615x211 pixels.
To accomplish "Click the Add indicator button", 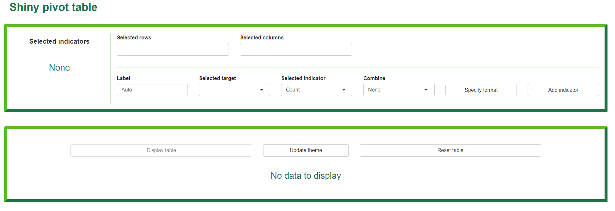I will point(563,90).
